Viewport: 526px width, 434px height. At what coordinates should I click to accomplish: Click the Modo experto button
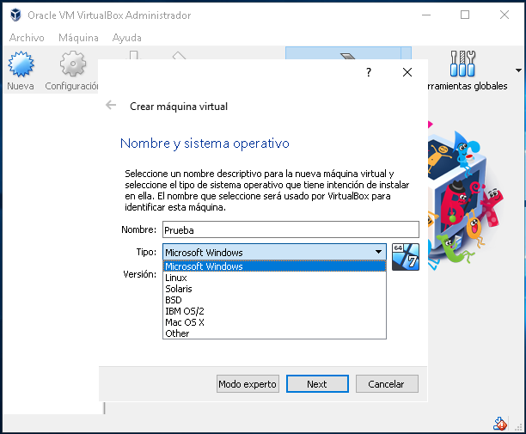point(248,383)
